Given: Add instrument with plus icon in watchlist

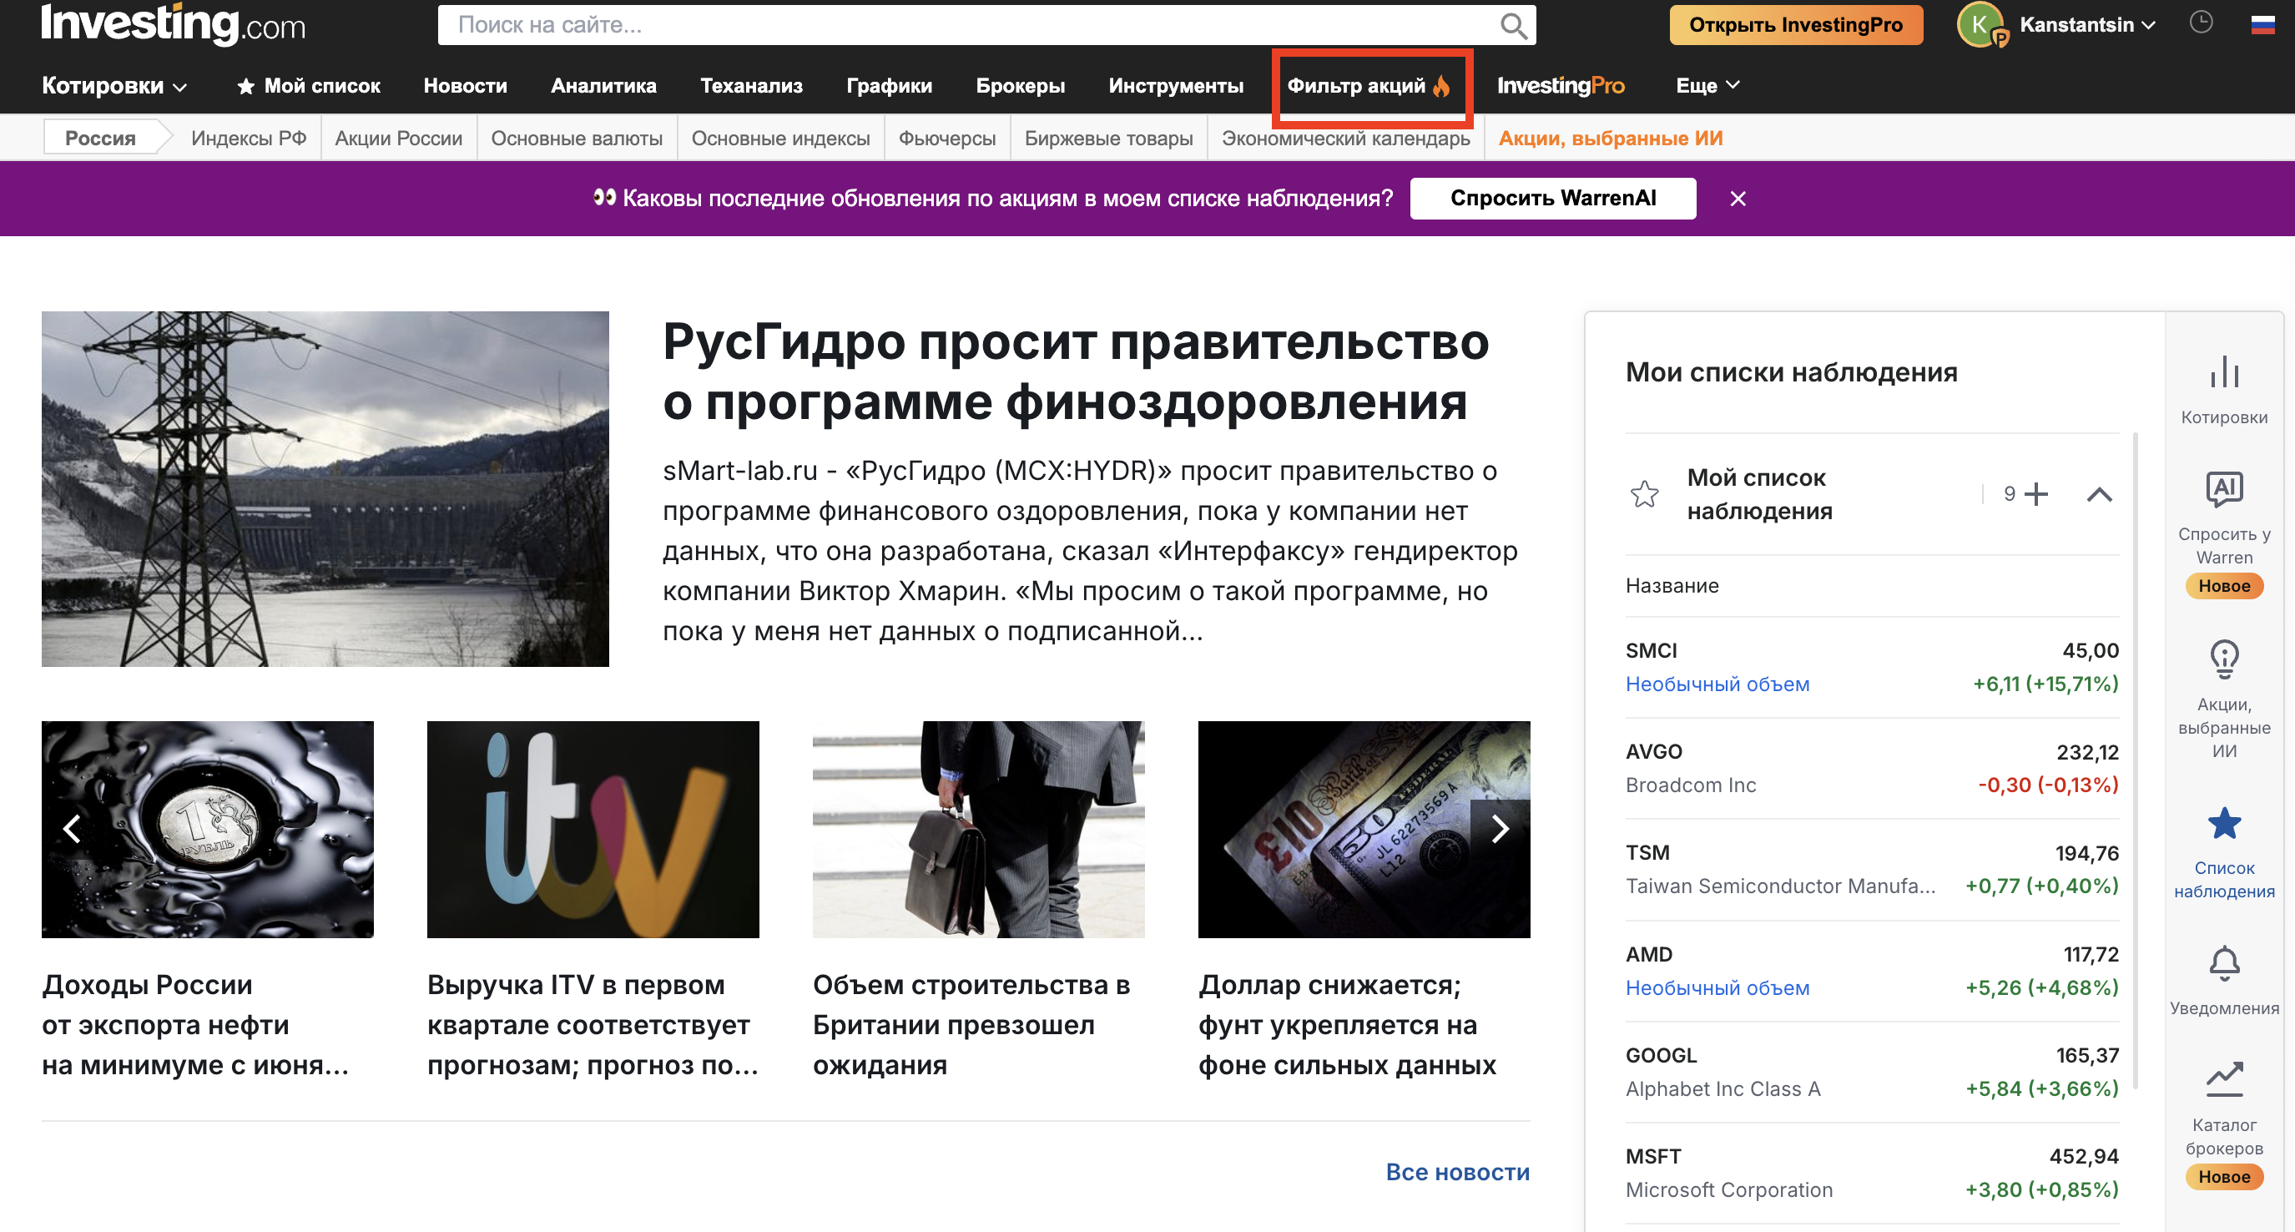Looking at the screenshot, I should click(x=2036, y=493).
